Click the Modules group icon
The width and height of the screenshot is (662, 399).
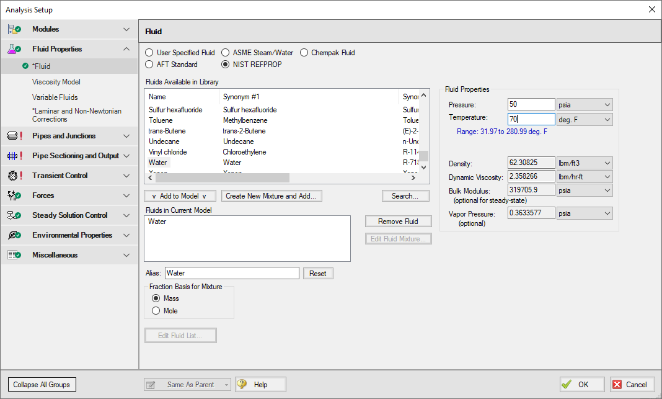(x=14, y=29)
